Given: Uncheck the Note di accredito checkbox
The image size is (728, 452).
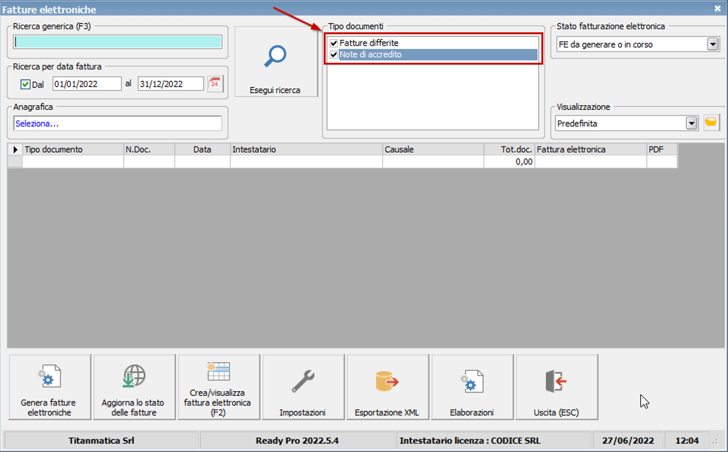Looking at the screenshot, I should (x=334, y=55).
